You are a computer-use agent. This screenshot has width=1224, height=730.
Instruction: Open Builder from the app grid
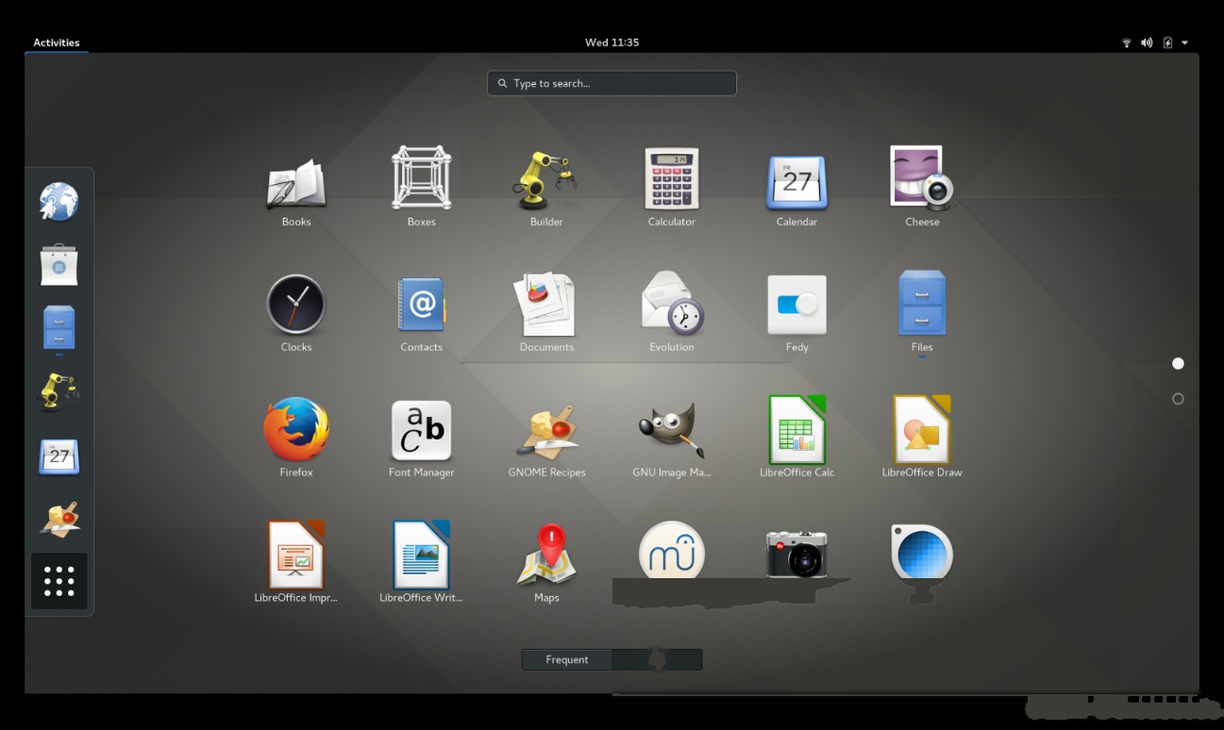546,179
